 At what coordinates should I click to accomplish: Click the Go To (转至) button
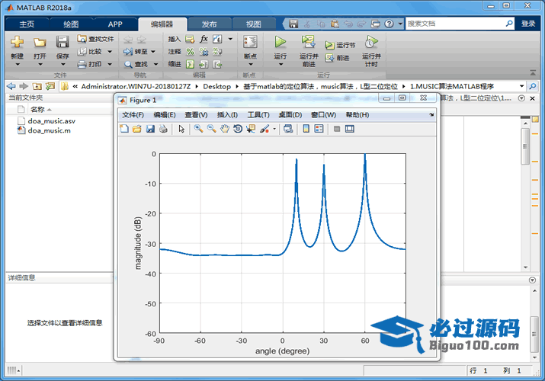click(x=136, y=51)
